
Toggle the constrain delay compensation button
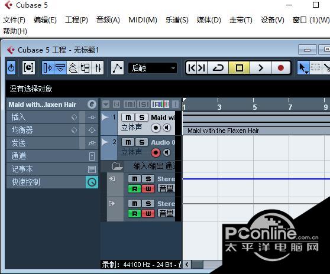[x=28, y=68]
